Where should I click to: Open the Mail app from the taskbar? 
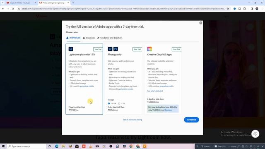click(x=97, y=146)
